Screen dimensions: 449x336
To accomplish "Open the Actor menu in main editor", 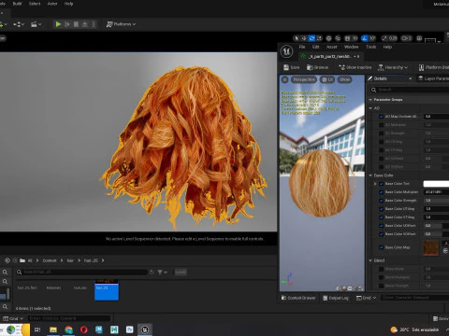I will (x=52, y=4).
